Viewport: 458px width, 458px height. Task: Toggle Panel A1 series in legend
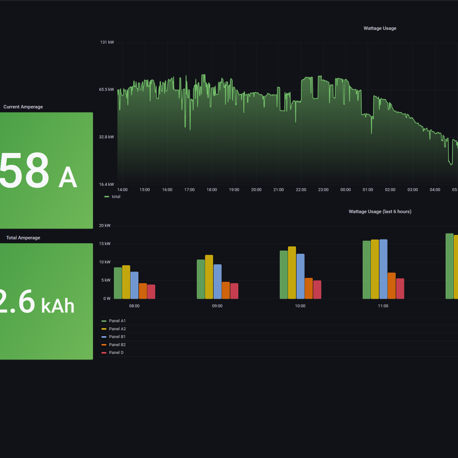pos(117,321)
